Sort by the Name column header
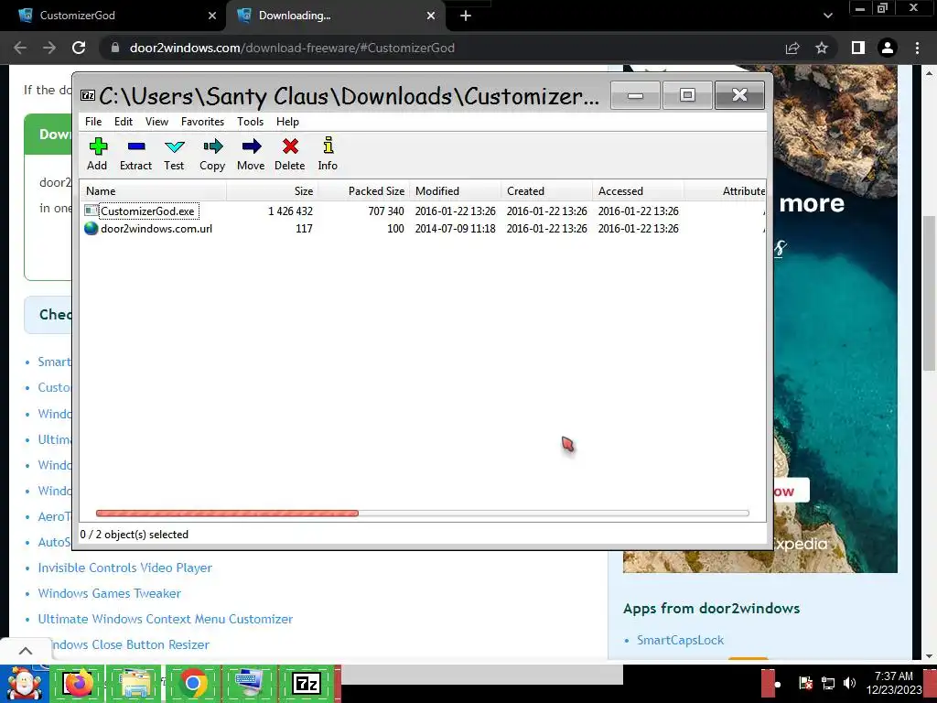The image size is (937, 703). point(153,191)
